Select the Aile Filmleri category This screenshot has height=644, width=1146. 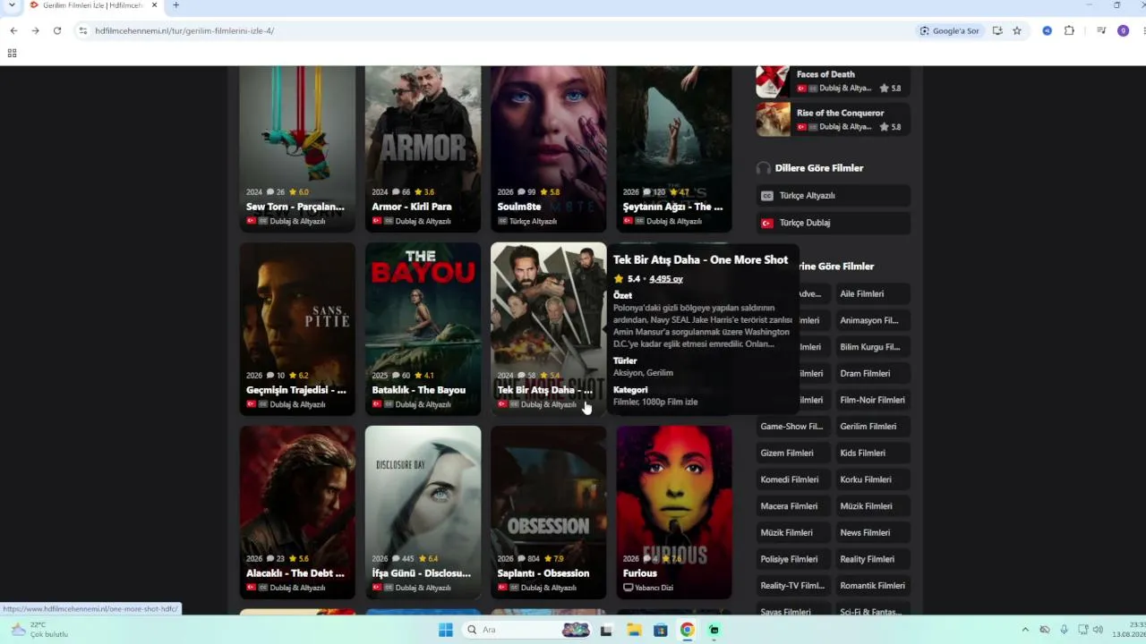click(x=872, y=293)
